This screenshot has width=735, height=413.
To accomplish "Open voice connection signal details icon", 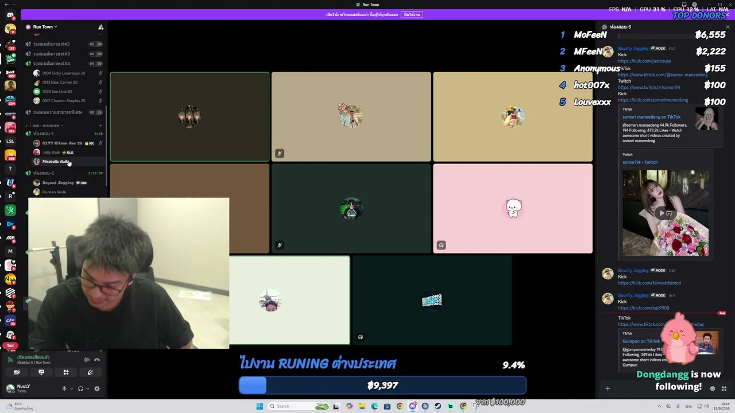I will tap(10, 360).
